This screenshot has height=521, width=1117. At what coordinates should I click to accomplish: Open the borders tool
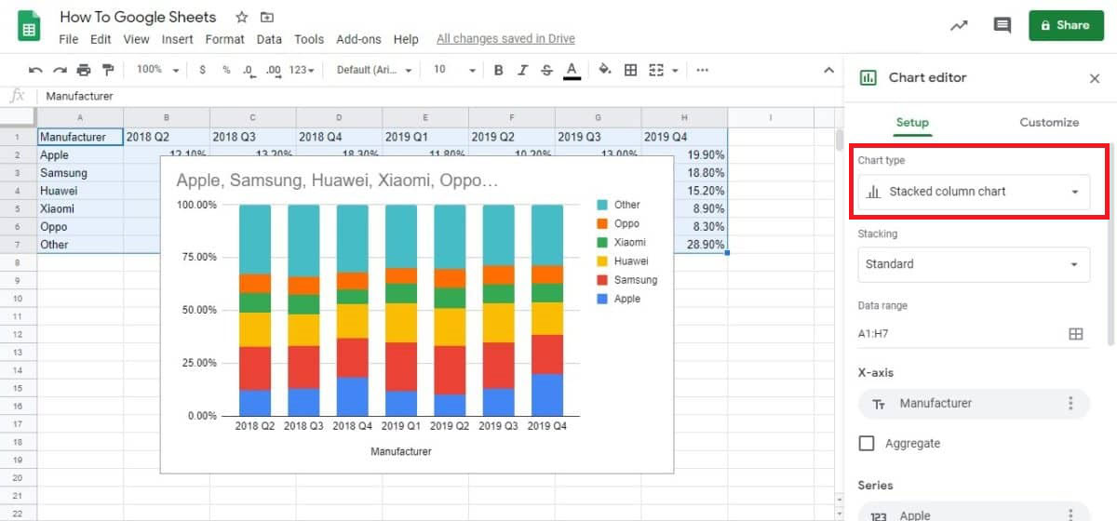coord(631,70)
